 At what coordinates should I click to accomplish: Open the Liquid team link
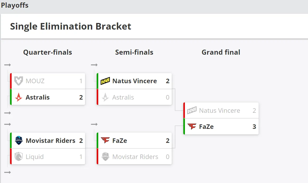[x=35, y=157]
